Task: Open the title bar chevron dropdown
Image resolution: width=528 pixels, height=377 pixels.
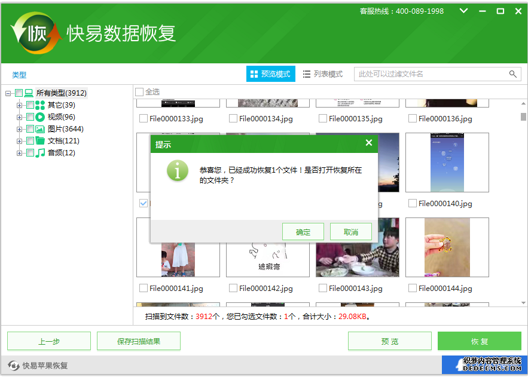Action: click(463, 11)
